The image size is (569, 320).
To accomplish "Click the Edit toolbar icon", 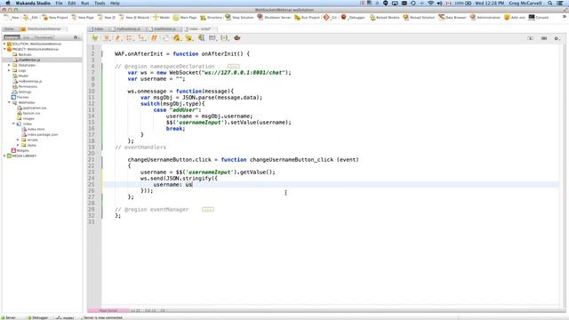I will tap(30, 18).
